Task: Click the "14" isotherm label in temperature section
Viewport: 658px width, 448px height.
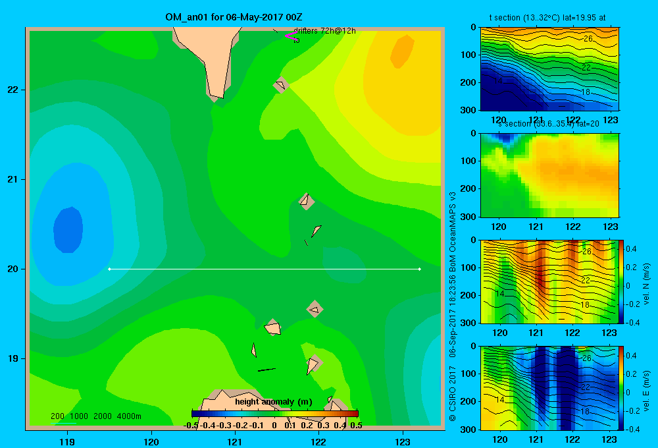Action: tap(498, 80)
